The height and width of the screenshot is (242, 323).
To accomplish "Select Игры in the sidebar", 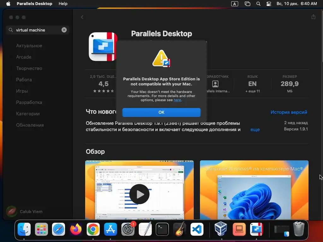I will 22,91.
